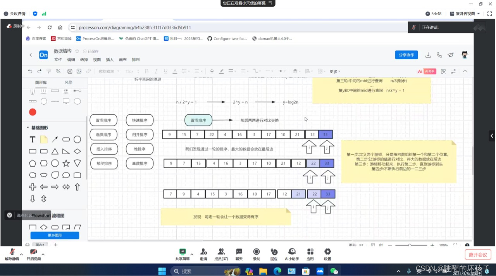Expand the 共享屏幕 options arrow

(x=192, y=255)
